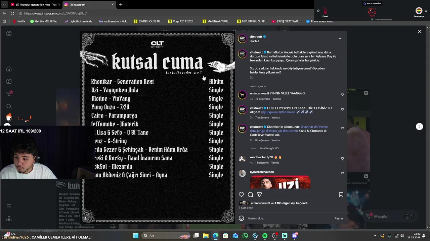Open Discord from the taskbar
This screenshot has width=430, height=241.
[295, 236]
